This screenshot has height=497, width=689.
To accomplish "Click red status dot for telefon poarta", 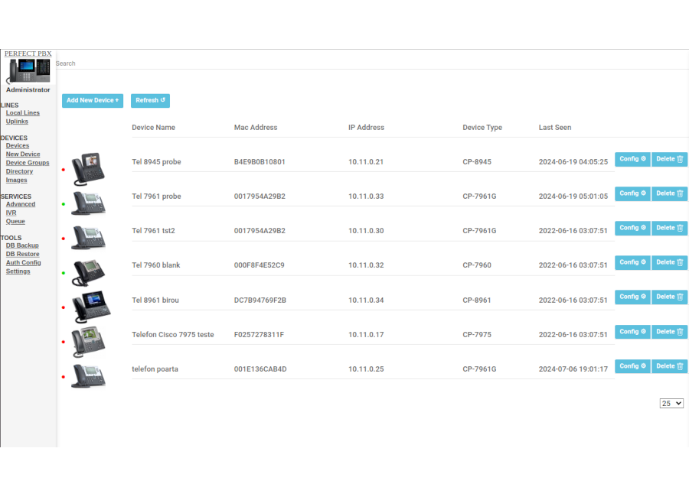I will click(64, 377).
